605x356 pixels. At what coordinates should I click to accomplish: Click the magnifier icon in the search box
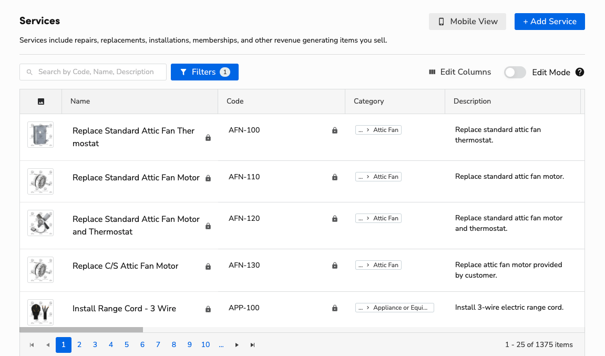pyautogui.click(x=29, y=72)
